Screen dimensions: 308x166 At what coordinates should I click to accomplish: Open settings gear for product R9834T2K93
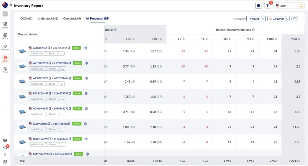(x=86, y=139)
